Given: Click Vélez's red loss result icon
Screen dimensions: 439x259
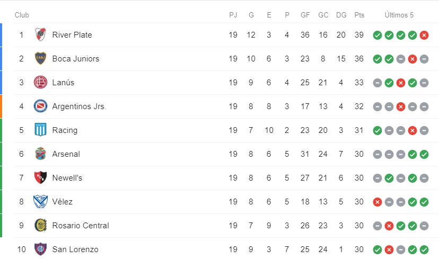Looking at the screenshot, I should tap(377, 202).
